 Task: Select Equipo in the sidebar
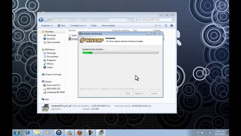coord(48,82)
